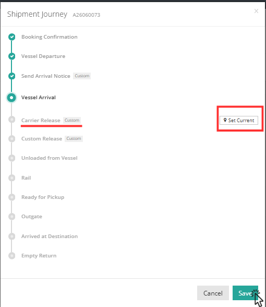
Task: Click the Booking Confirmation checkmark icon
Action: coord(11,37)
